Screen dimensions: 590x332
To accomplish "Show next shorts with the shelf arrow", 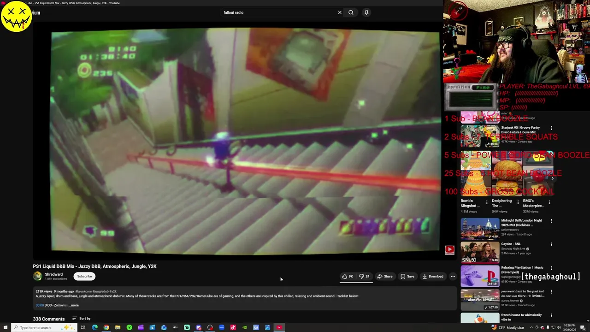I will click(x=552, y=178).
